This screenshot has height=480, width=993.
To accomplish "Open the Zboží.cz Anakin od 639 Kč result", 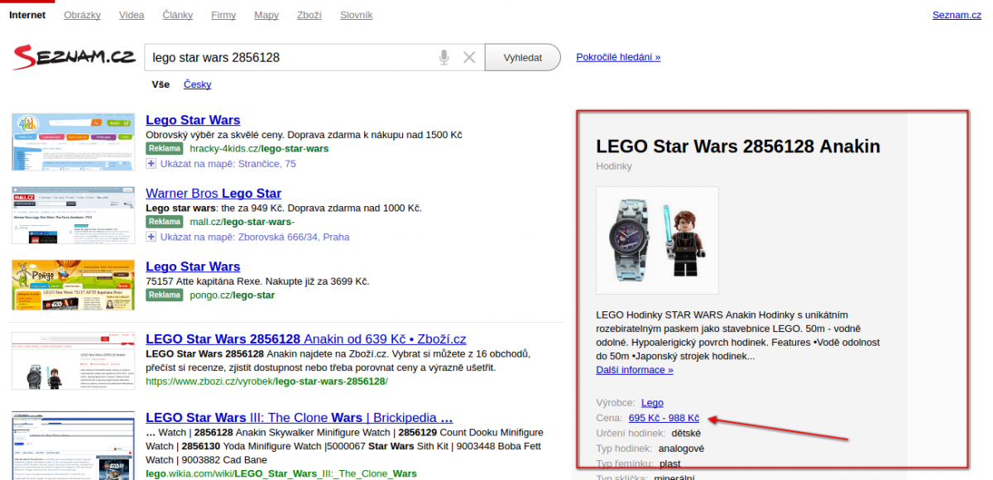I will coord(306,339).
